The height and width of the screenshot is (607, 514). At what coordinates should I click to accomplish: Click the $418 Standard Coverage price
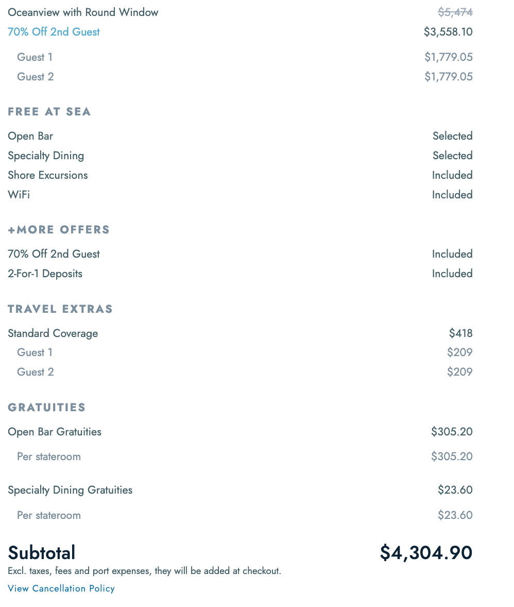point(460,333)
